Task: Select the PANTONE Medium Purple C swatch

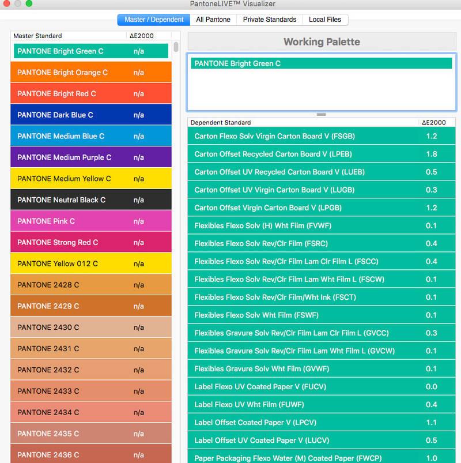Action: [x=91, y=157]
